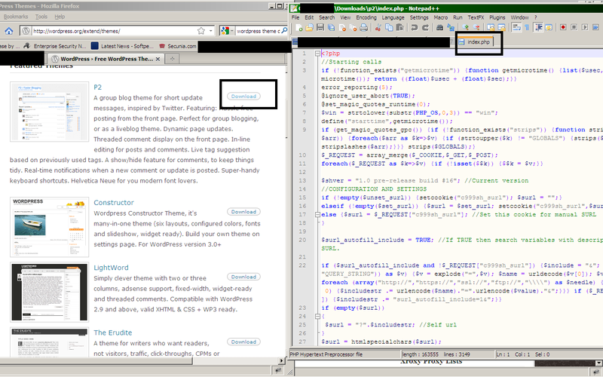The image size is (603, 377).
Task: Click the Zoom In icon in Notepad++
Action: coord(465,27)
